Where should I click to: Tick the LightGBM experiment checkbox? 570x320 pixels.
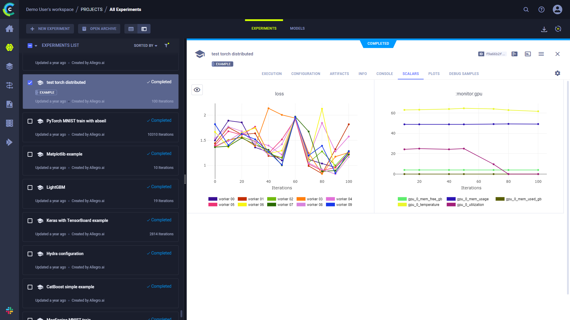[x=30, y=188]
